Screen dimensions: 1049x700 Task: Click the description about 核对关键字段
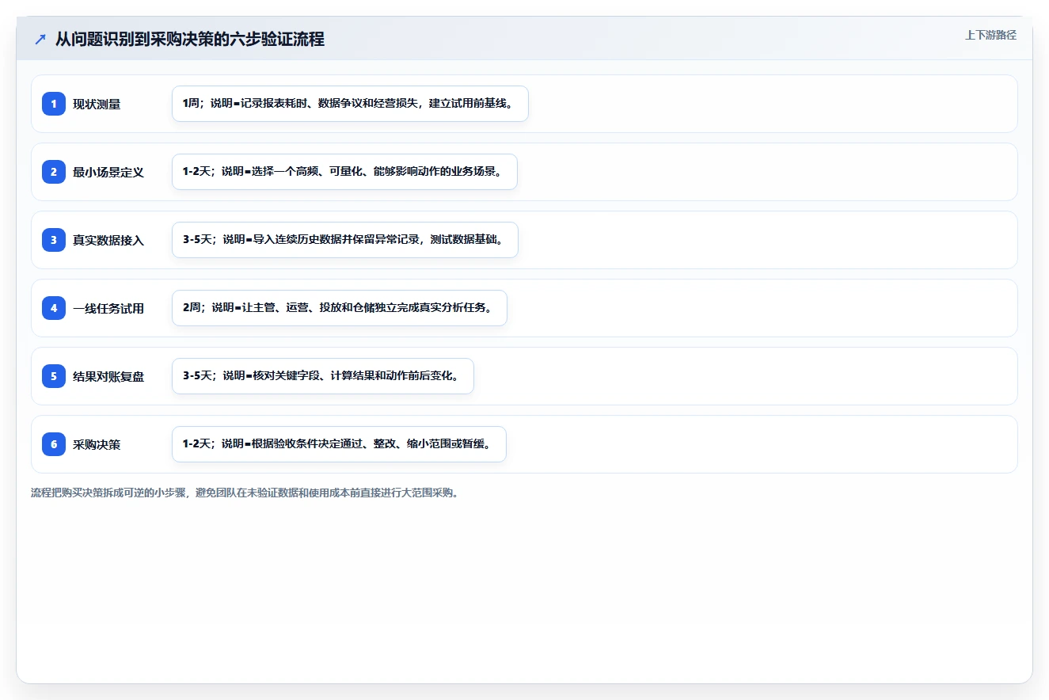(x=322, y=376)
